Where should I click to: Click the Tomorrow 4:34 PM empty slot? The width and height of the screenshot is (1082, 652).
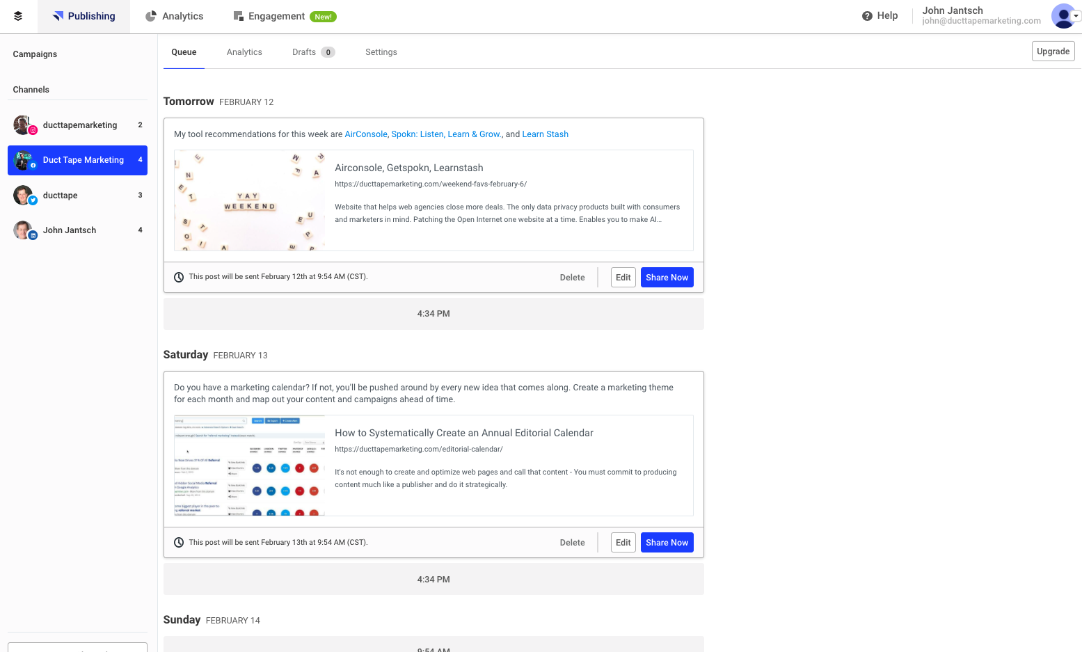(433, 314)
